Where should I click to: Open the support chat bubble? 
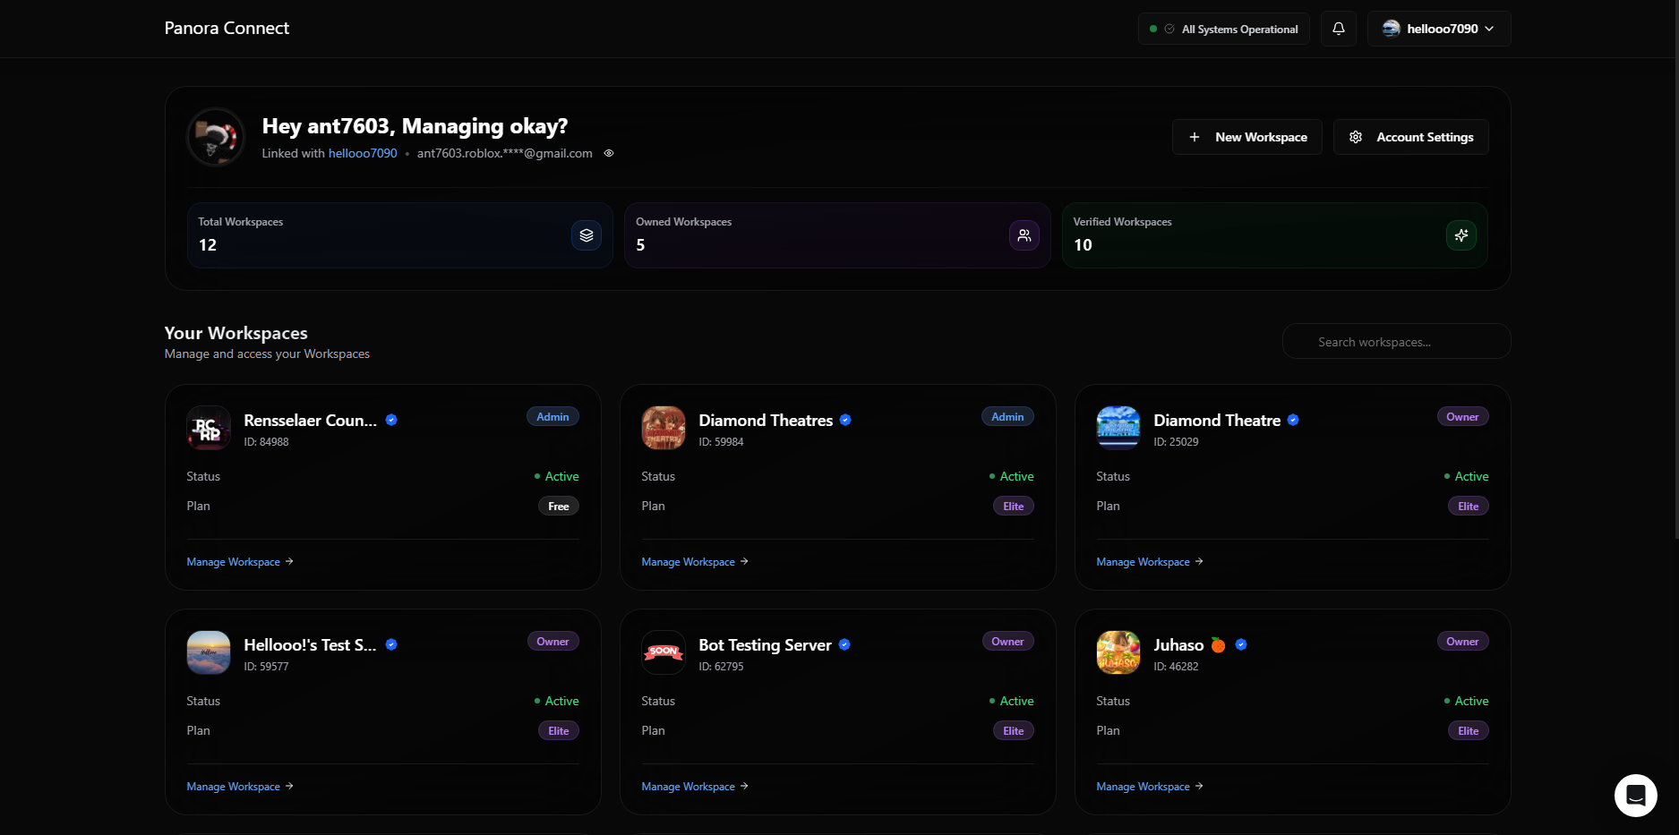pos(1636,795)
